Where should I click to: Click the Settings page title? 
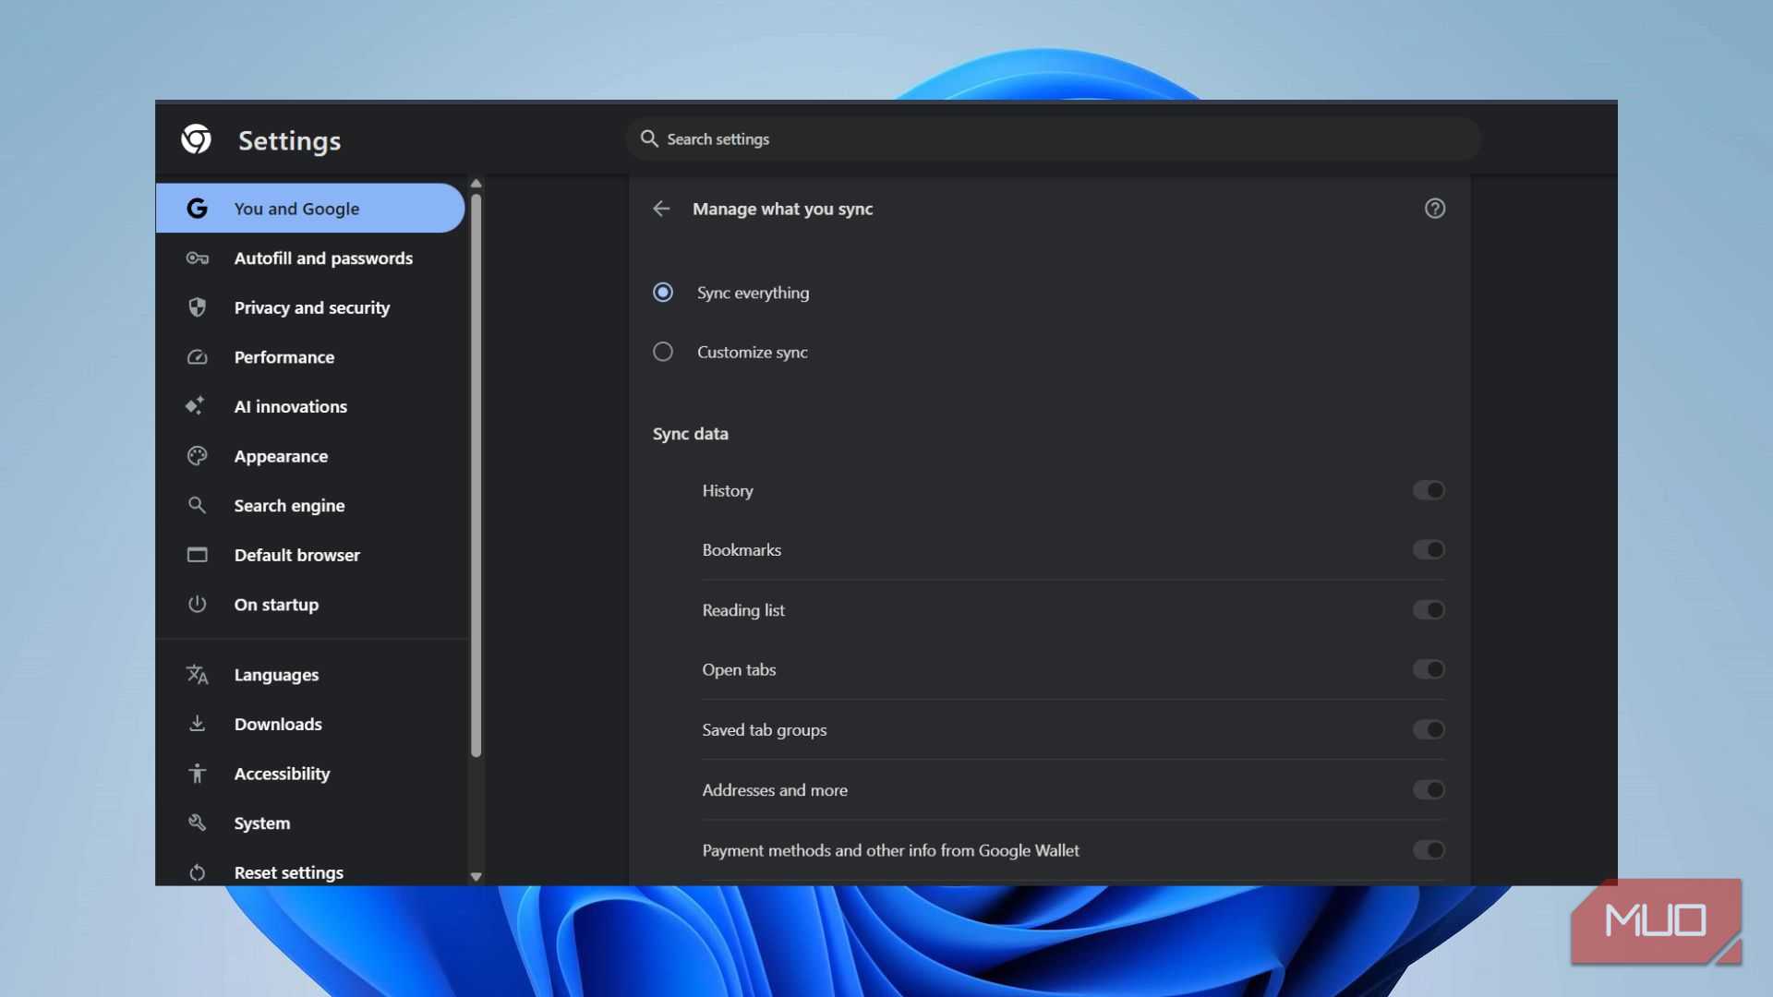(289, 140)
